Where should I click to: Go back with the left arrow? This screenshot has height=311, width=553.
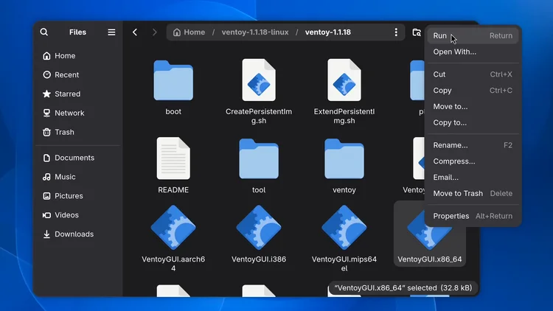coord(135,32)
